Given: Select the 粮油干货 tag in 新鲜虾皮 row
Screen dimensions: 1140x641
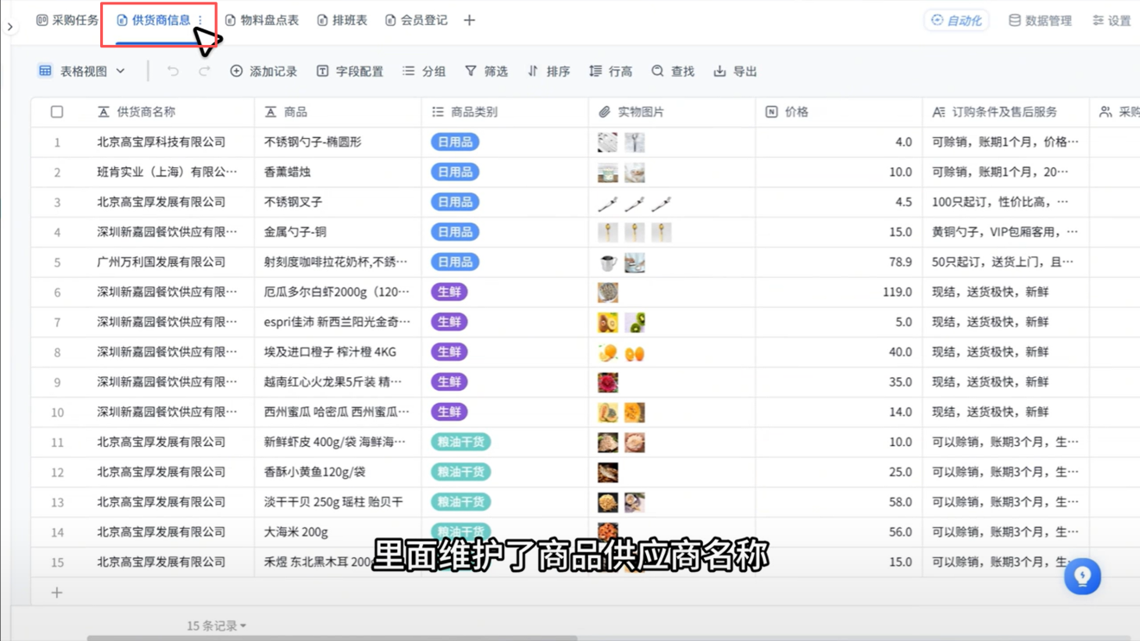Looking at the screenshot, I should pos(460,442).
